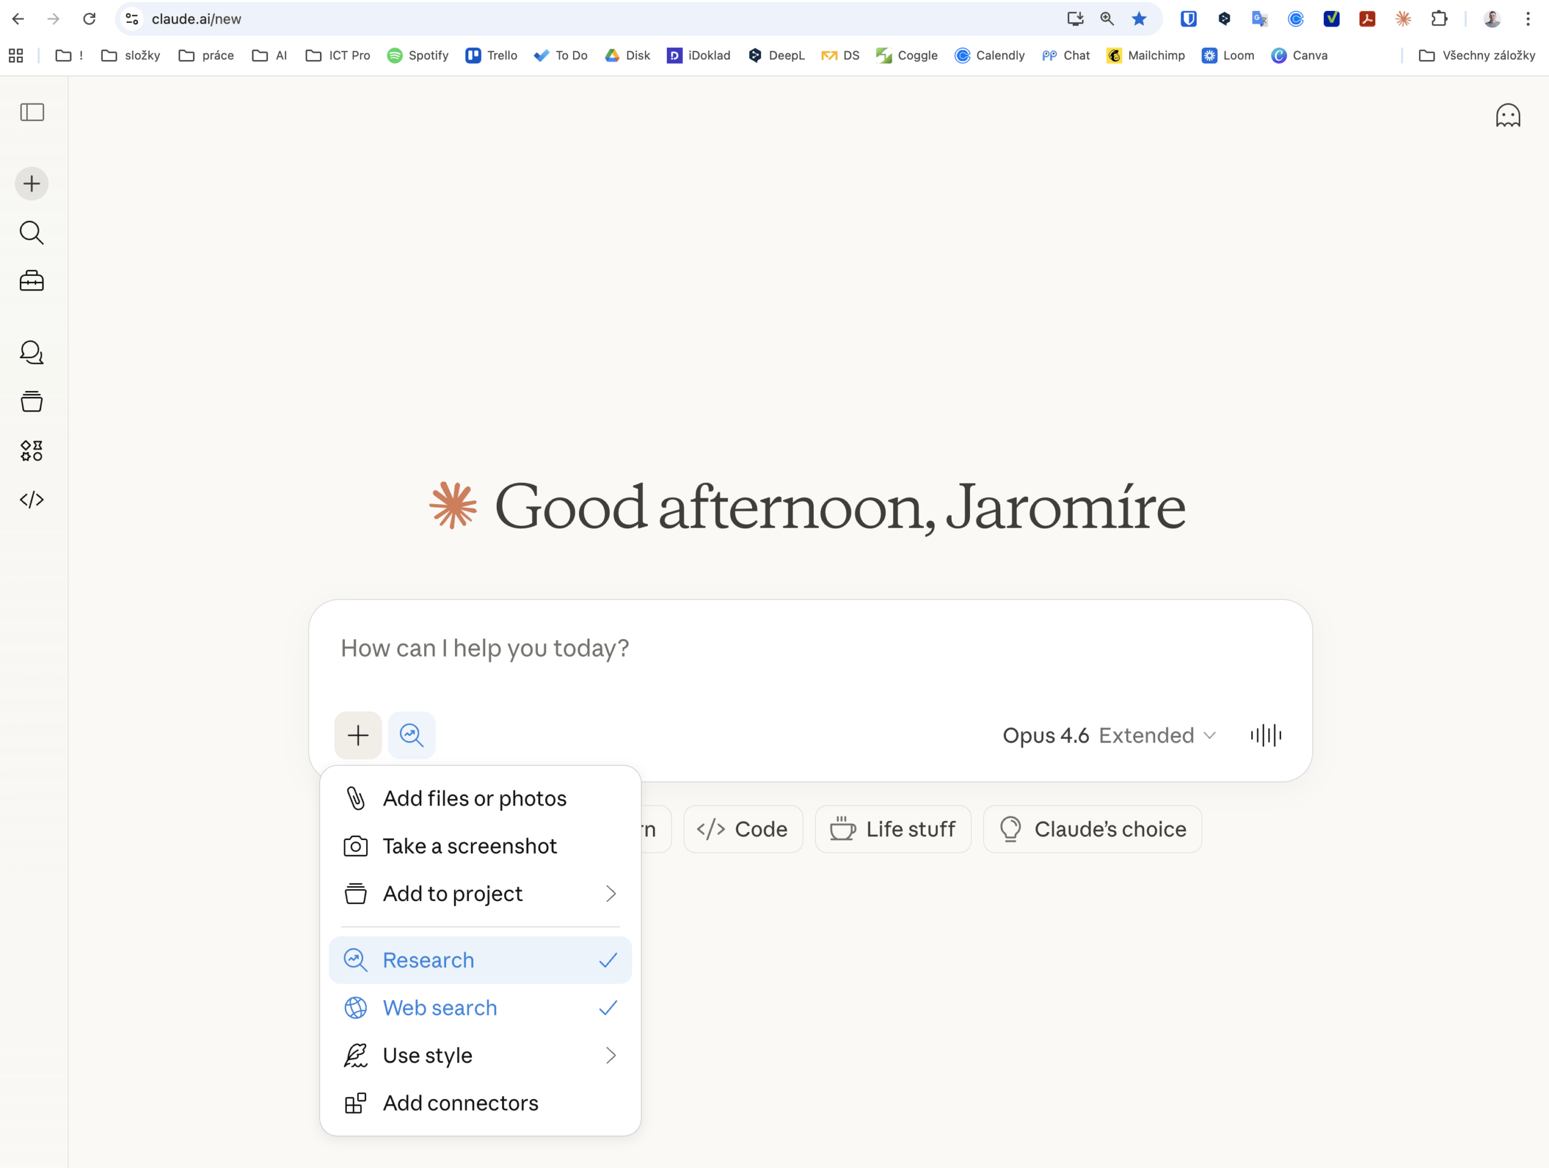This screenshot has height=1168, width=1549.
Task: Expand the Use style submenu
Action: [x=480, y=1055]
